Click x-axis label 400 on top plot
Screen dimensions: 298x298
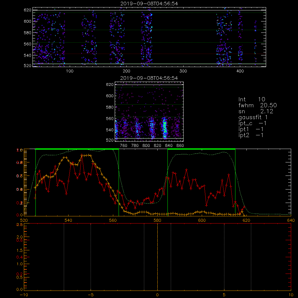coord(240,71)
